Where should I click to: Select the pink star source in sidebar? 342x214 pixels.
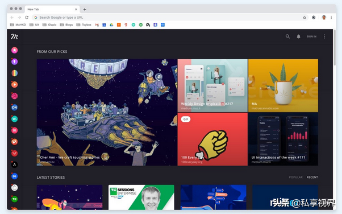click(15, 50)
